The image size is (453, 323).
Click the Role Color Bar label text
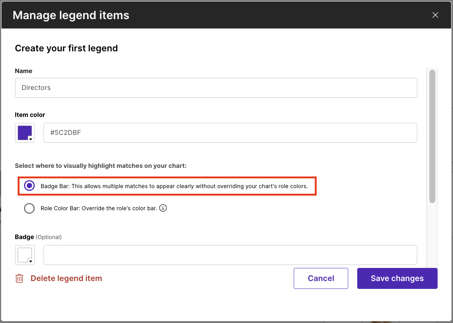click(99, 208)
